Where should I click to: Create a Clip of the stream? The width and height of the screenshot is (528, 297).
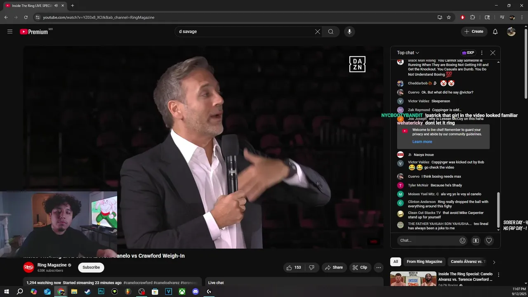pos(360,267)
